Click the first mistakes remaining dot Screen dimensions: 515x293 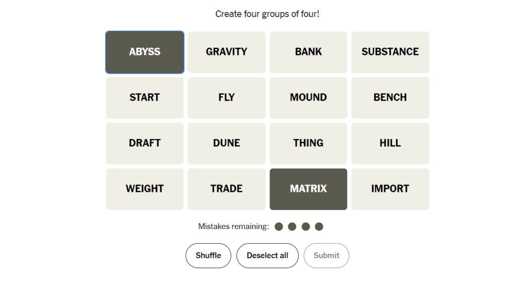click(x=279, y=227)
